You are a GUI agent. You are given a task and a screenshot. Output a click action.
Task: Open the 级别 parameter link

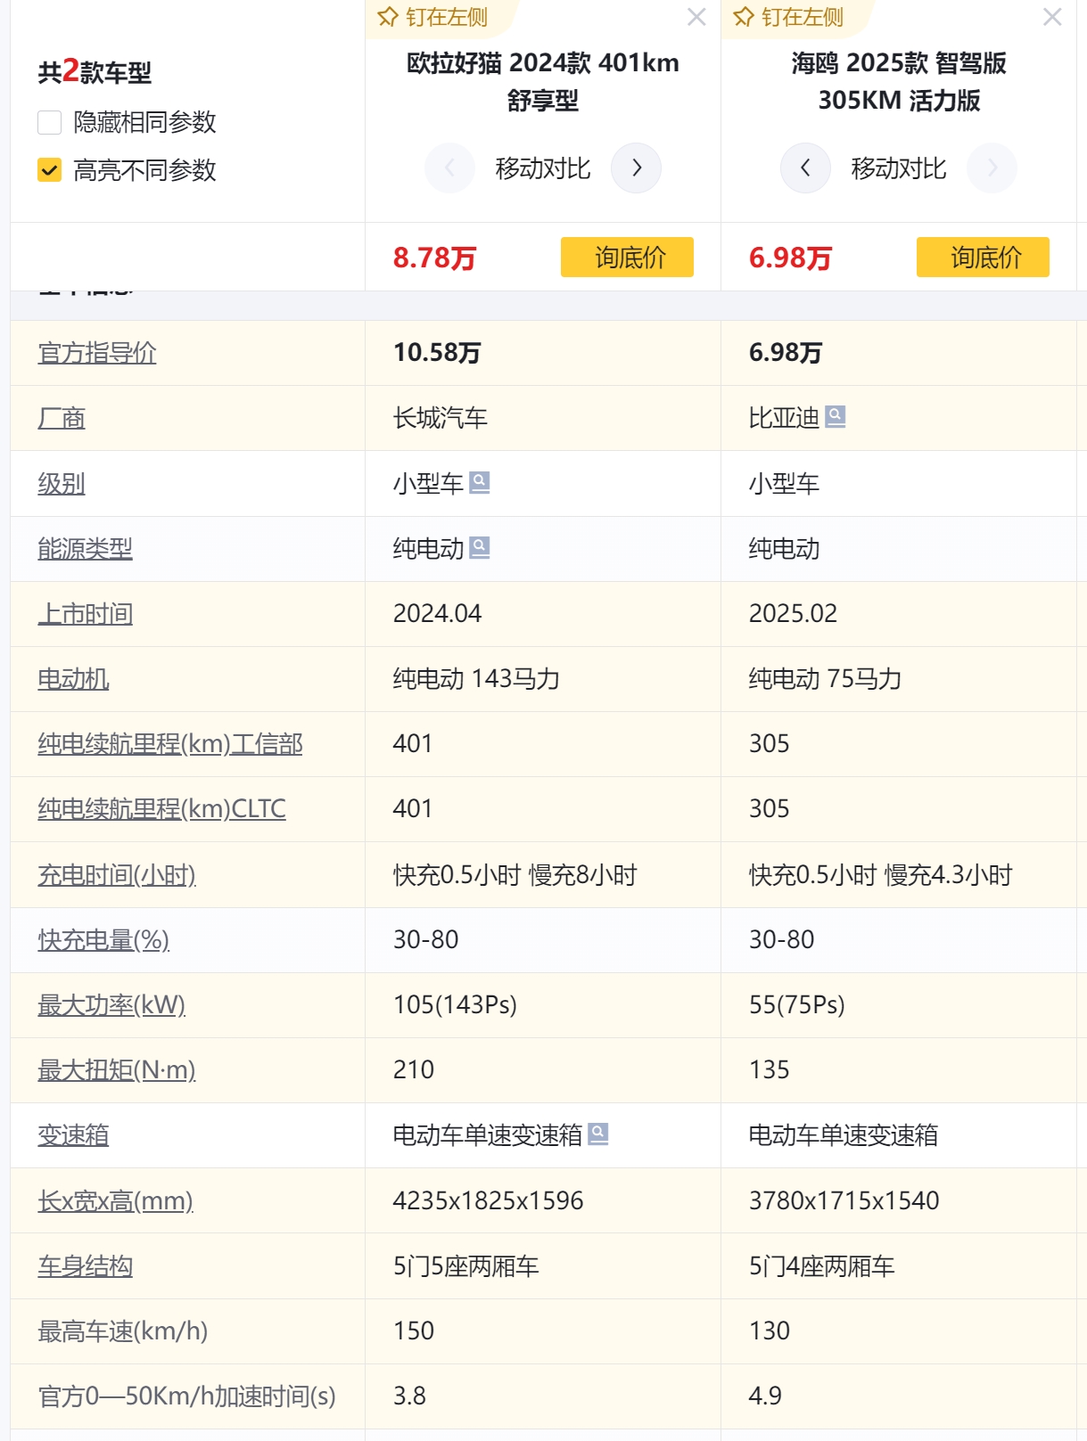point(62,484)
